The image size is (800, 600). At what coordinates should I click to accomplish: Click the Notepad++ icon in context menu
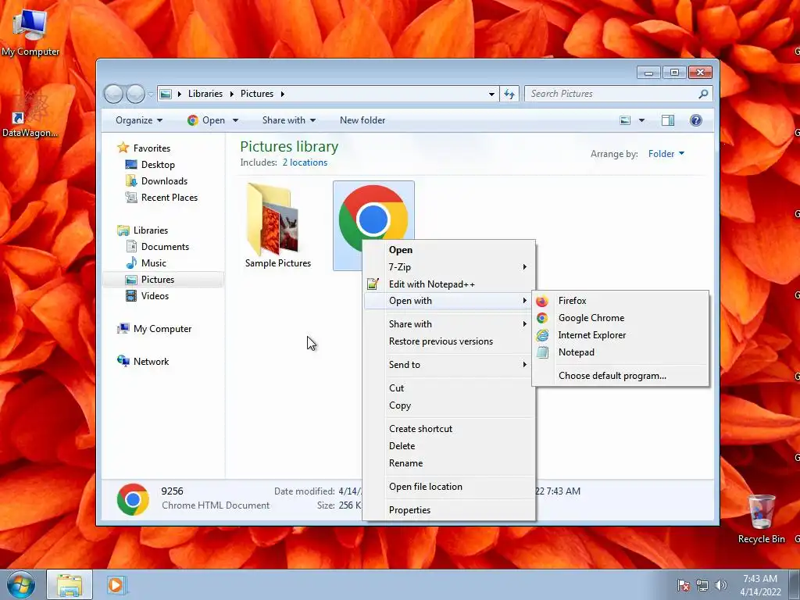point(373,284)
